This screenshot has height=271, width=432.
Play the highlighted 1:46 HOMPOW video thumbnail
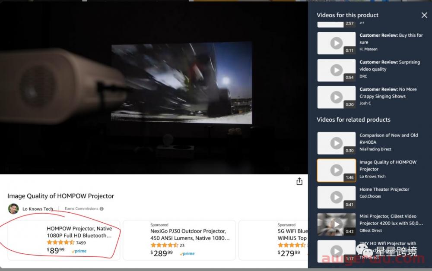tap(337, 170)
